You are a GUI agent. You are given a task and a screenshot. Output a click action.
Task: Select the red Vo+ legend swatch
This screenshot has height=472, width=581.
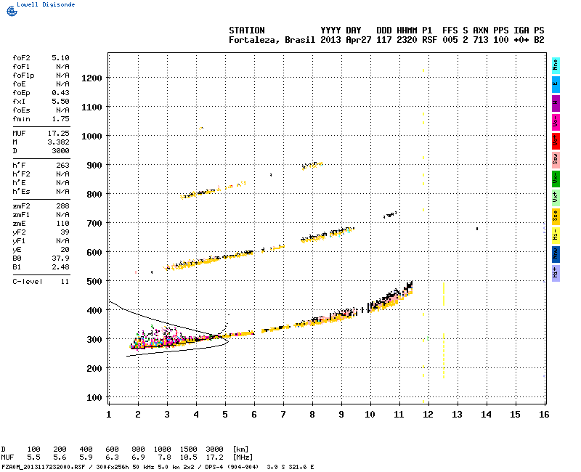coord(556,141)
